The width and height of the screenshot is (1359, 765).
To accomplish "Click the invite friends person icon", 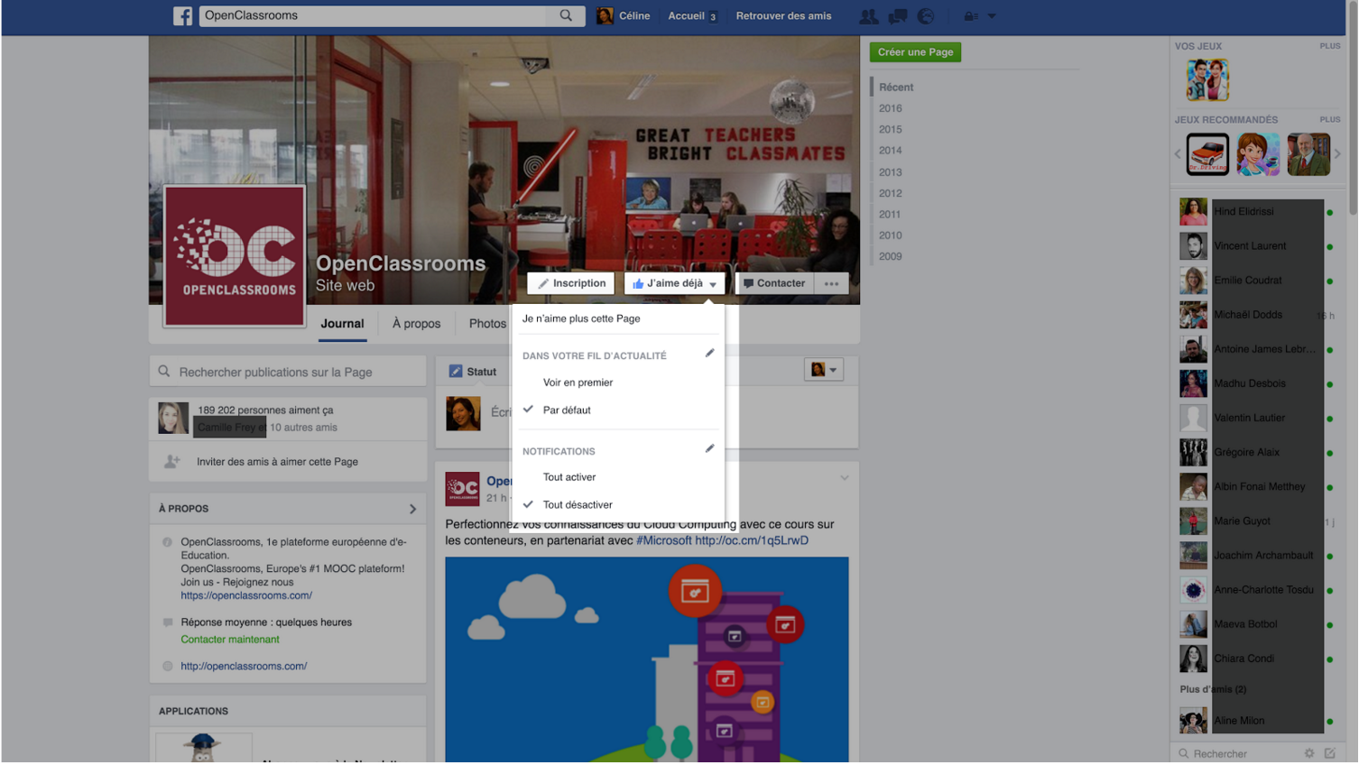I will [171, 462].
